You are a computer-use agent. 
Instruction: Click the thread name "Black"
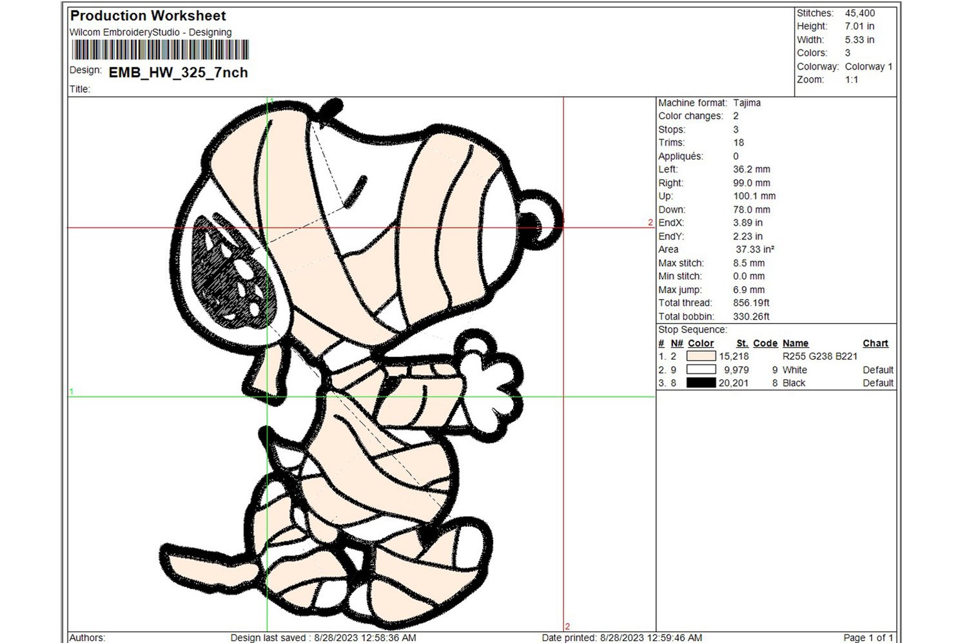tap(794, 383)
